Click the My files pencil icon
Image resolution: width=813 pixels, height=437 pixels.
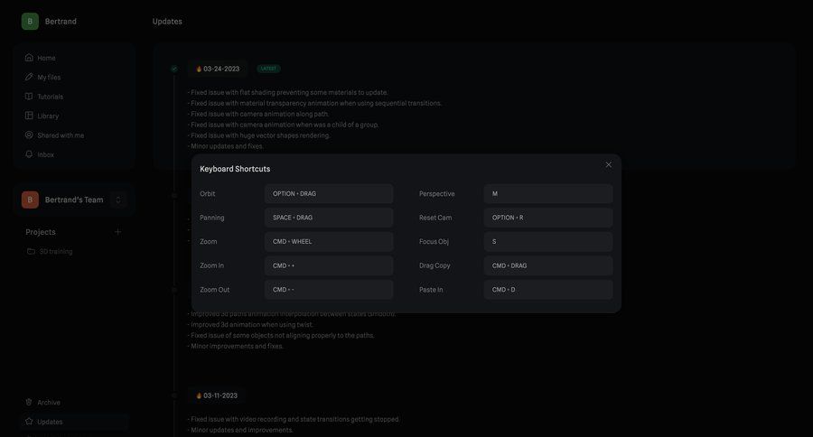[29, 77]
